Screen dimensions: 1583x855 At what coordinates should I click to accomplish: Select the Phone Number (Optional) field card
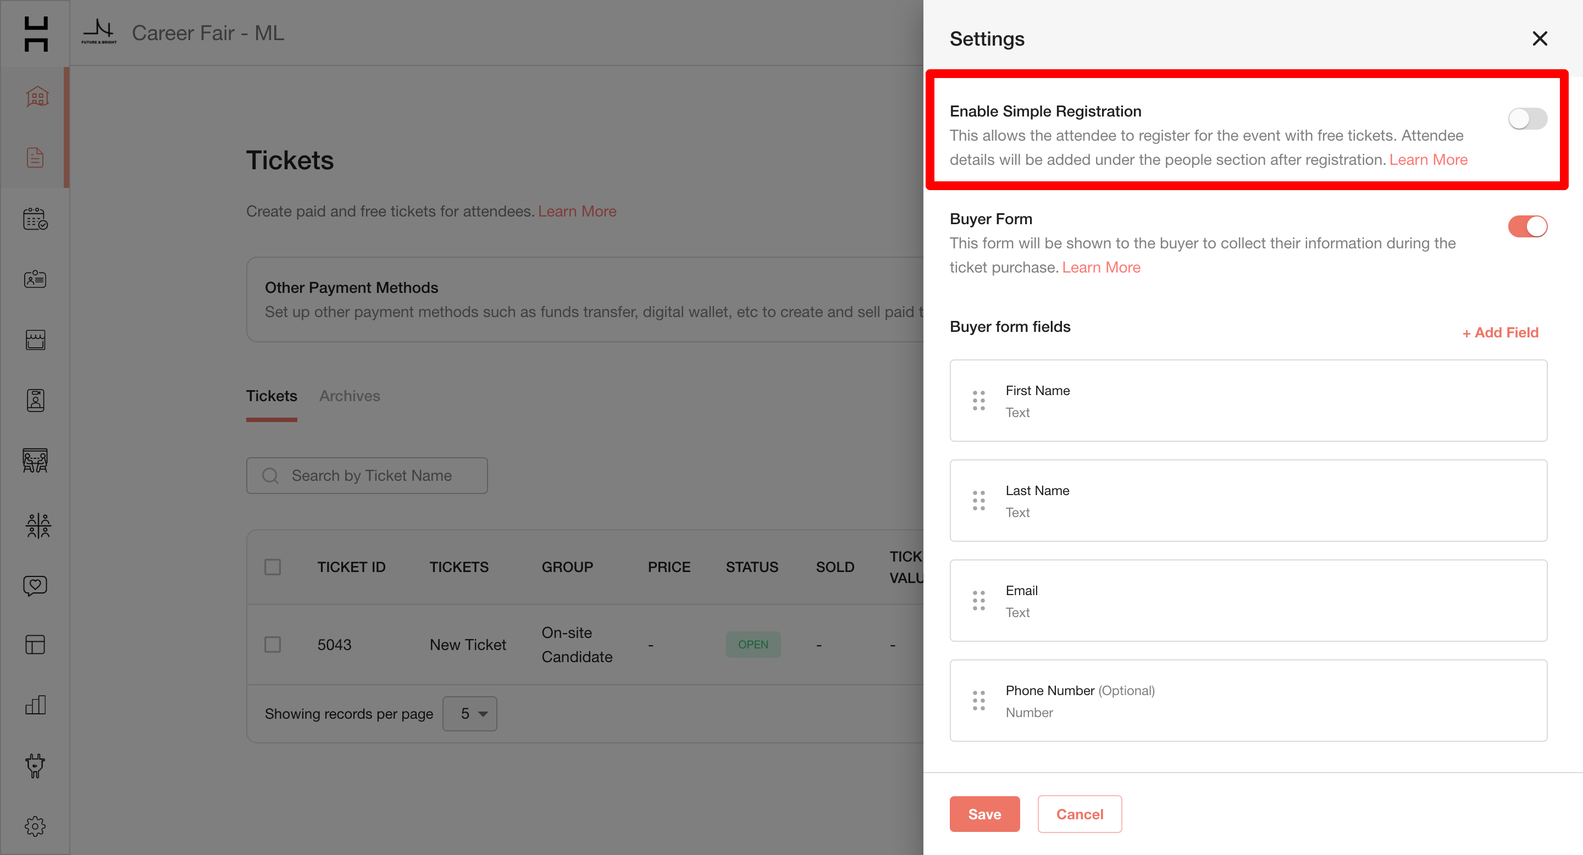[1248, 700]
